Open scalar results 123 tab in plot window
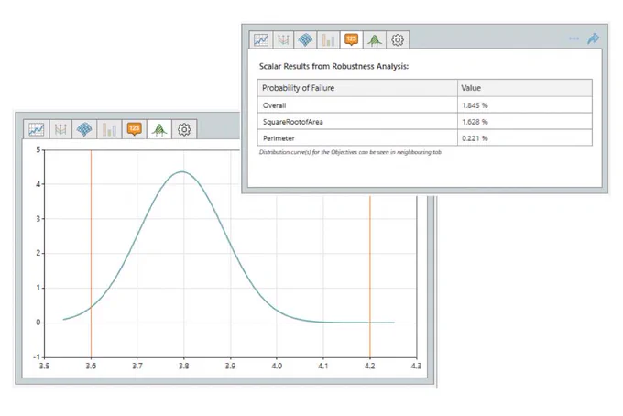Image resolution: width=623 pixels, height=416 pixels. [135, 129]
